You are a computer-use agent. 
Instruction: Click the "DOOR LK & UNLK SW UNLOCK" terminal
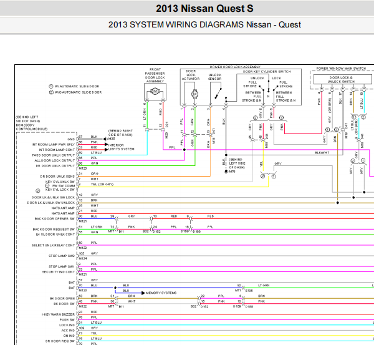51,203
